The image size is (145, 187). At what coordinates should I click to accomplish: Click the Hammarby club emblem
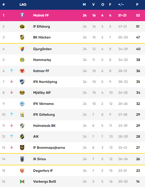tap(22, 60)
